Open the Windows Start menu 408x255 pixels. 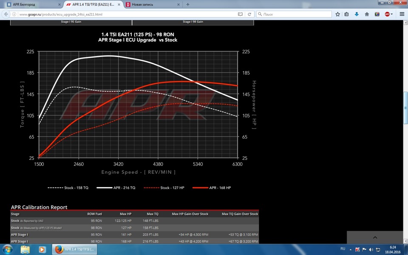pyautogui.click(x=7, y=249)
